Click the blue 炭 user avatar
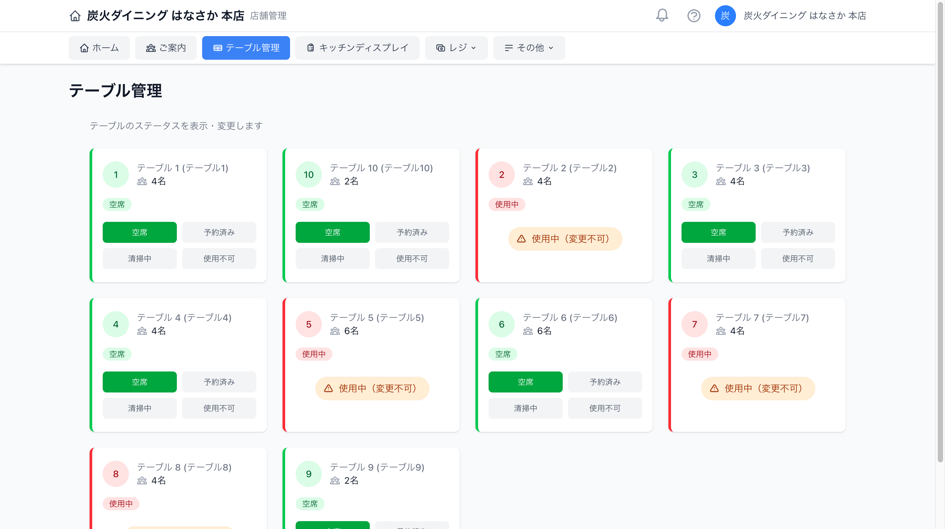Viewport: 945px width, 529px height. point(725,16)
